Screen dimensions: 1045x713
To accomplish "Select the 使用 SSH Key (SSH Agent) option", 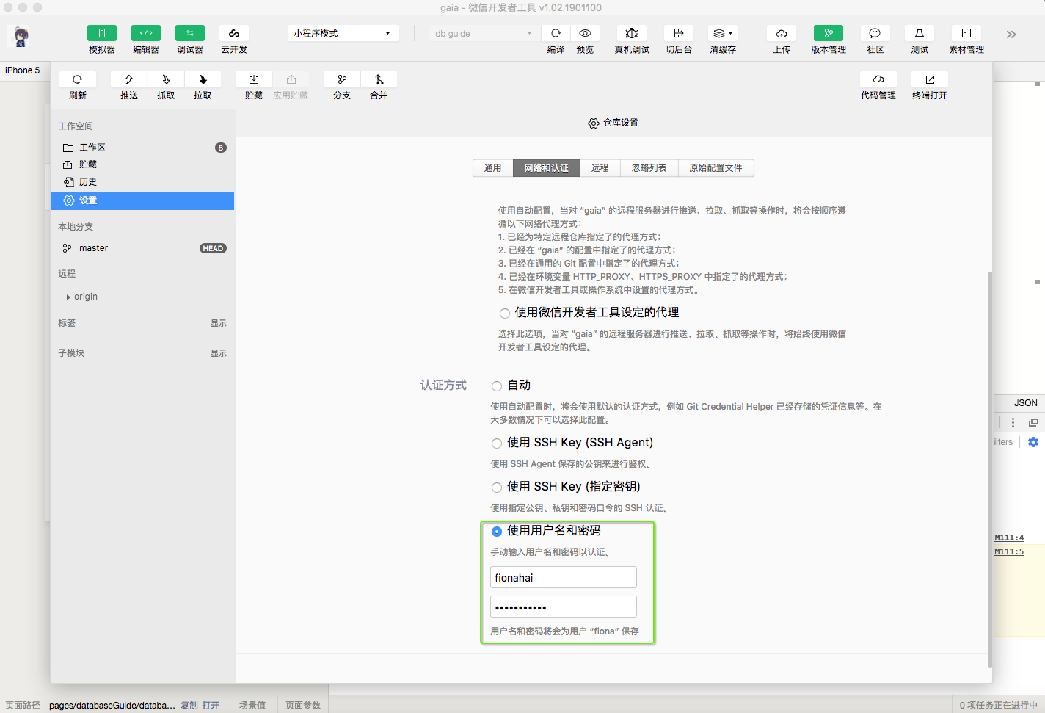I will [x=496, y=442].
